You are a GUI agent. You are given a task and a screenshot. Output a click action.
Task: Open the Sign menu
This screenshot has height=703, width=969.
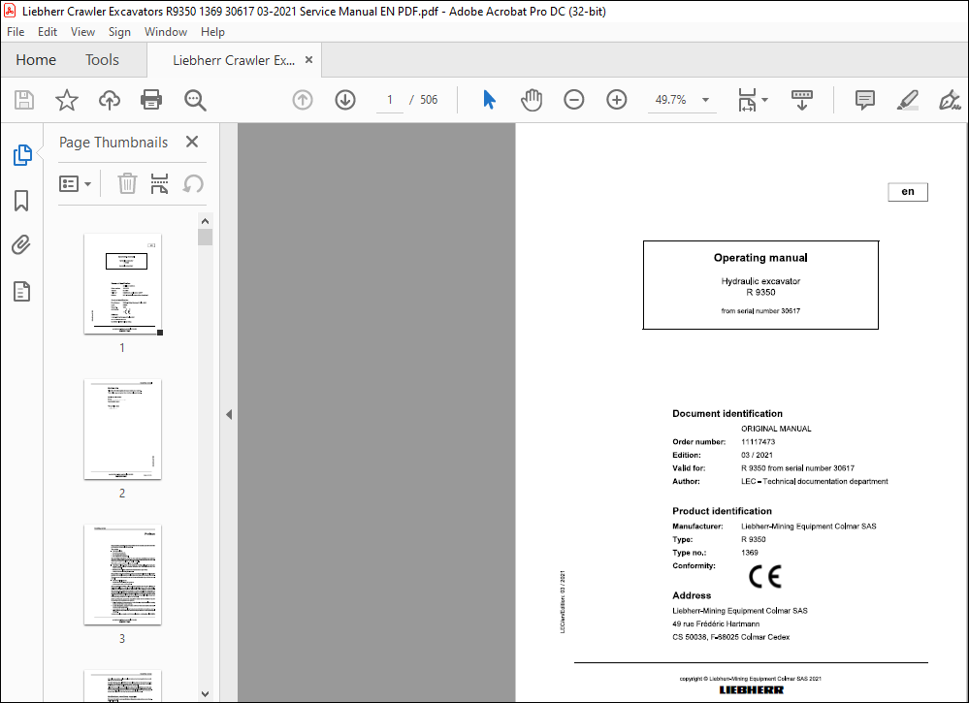[119, 31]
